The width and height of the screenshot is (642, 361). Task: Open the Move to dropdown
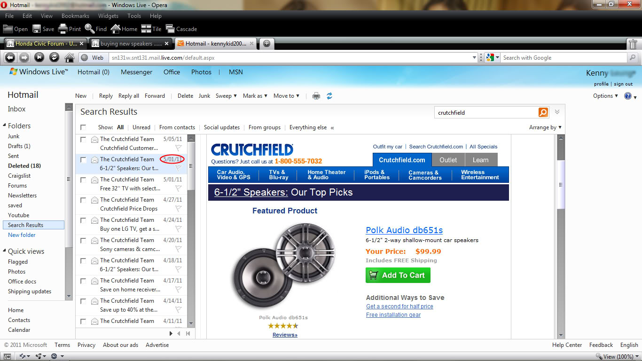pyautogui.click(x=287, y=96)
